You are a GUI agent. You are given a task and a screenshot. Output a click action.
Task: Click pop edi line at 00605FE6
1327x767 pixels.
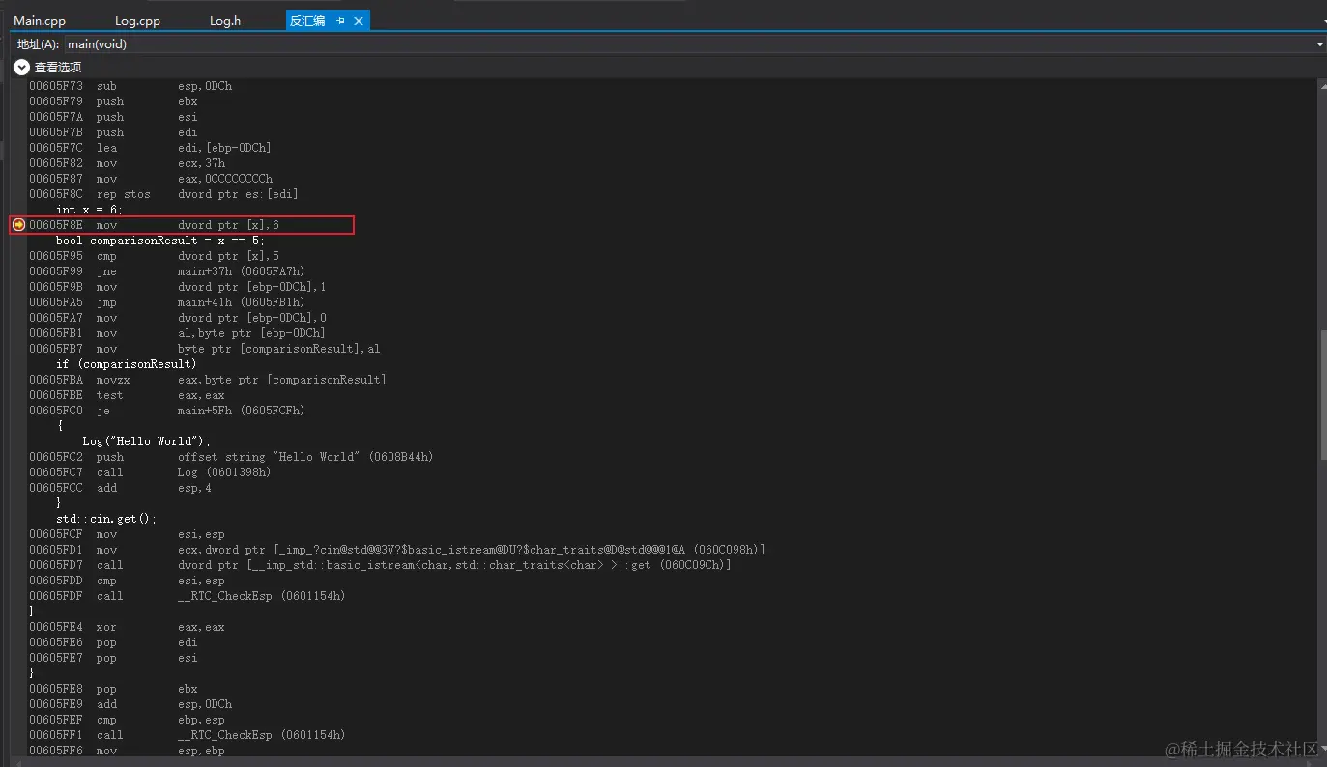coord(113,642)
